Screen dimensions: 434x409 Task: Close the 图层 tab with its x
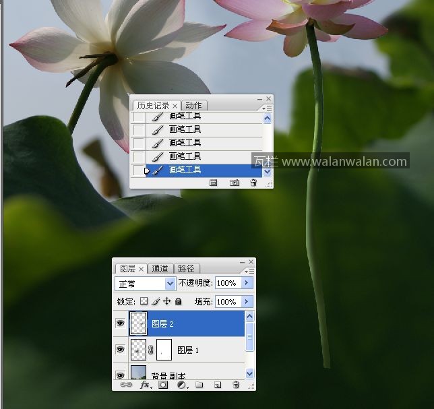click(141, 269)
